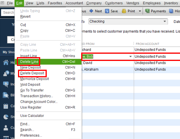Image resolution: width=180 pixels, height=139 pixels.
Task: Click the Snapshots pie chart sidebar icon
Action: coord(6,117)
